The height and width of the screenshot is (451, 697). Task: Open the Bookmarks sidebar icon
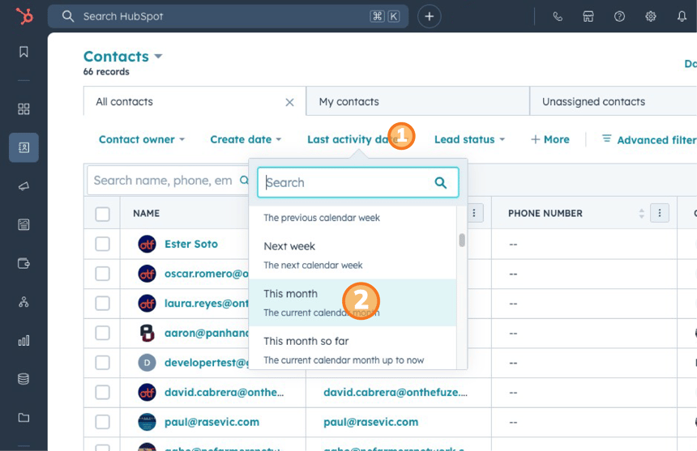[x=24, y=52]
